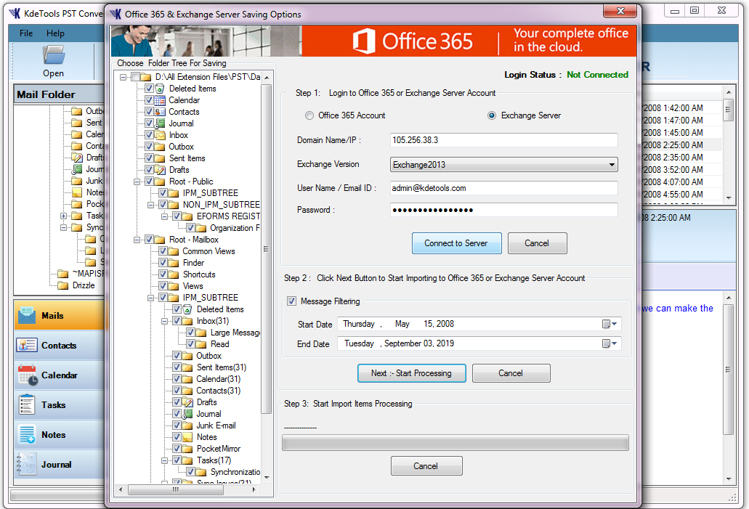Enable the Office 365 Account radio button
This screenshot has width=749, height=509.
309,115
